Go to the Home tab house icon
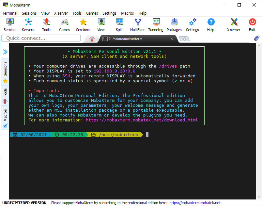The height and width of the screenshot is (206, 262). click(x=92, y=39)
